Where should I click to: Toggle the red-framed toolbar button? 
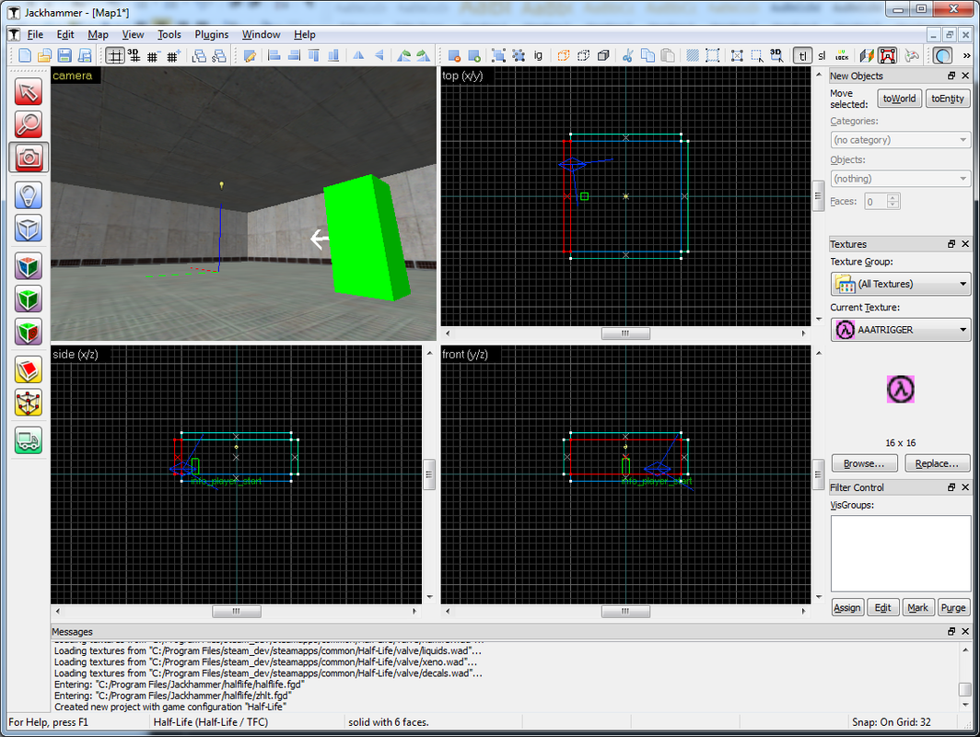point(888,55)
